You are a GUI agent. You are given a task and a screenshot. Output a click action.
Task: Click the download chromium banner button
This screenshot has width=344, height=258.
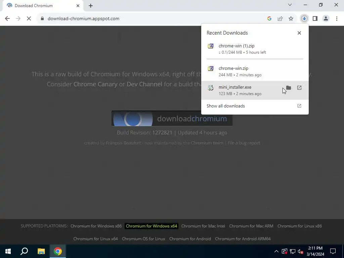point(172,119)
